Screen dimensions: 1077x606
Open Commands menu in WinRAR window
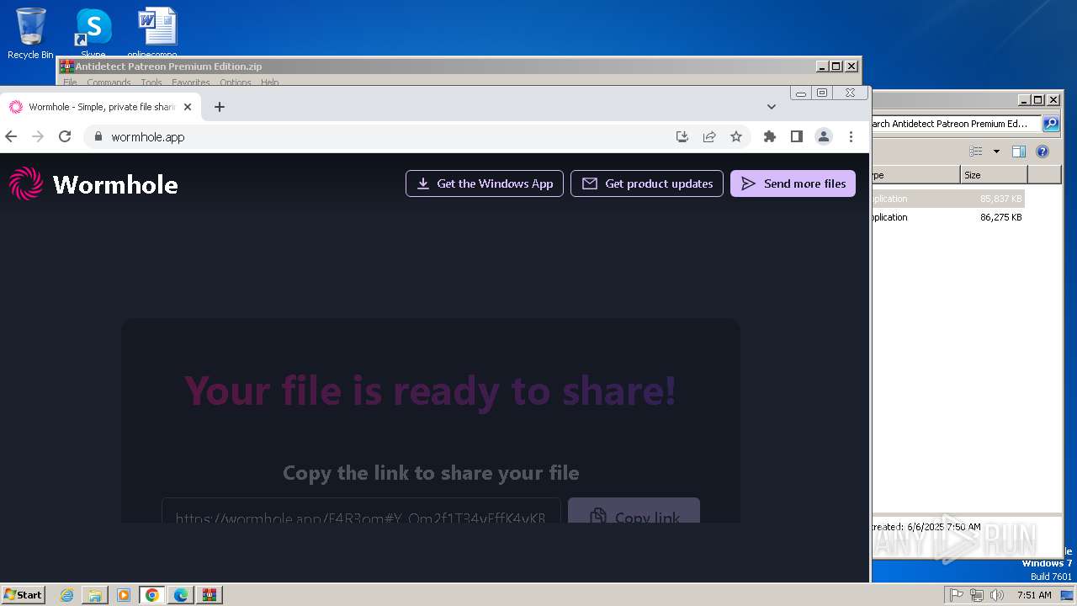[109, 82]
